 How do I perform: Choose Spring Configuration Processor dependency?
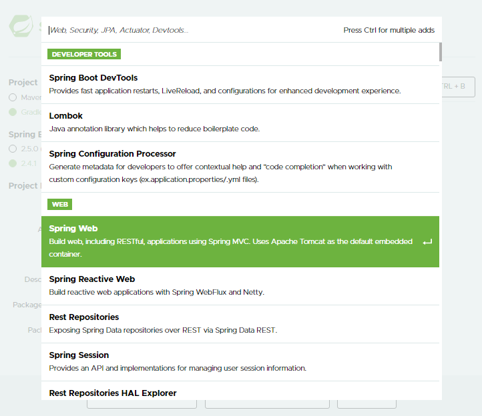240,167
